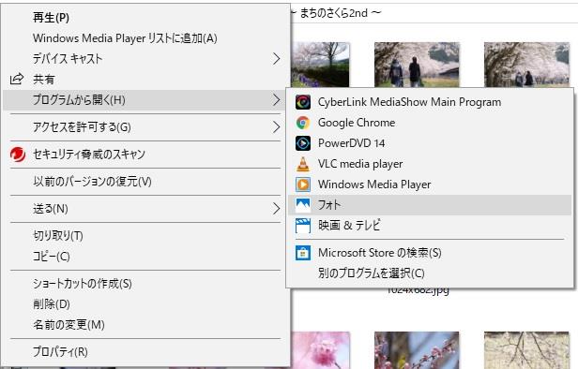Expand the プログラムから開く submenu arrow
This screenshot has height=369, width=578.
pos(276,99)
